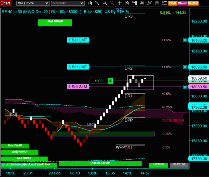
Task: Click the blue MR1 label
Action: coord(91,124)
